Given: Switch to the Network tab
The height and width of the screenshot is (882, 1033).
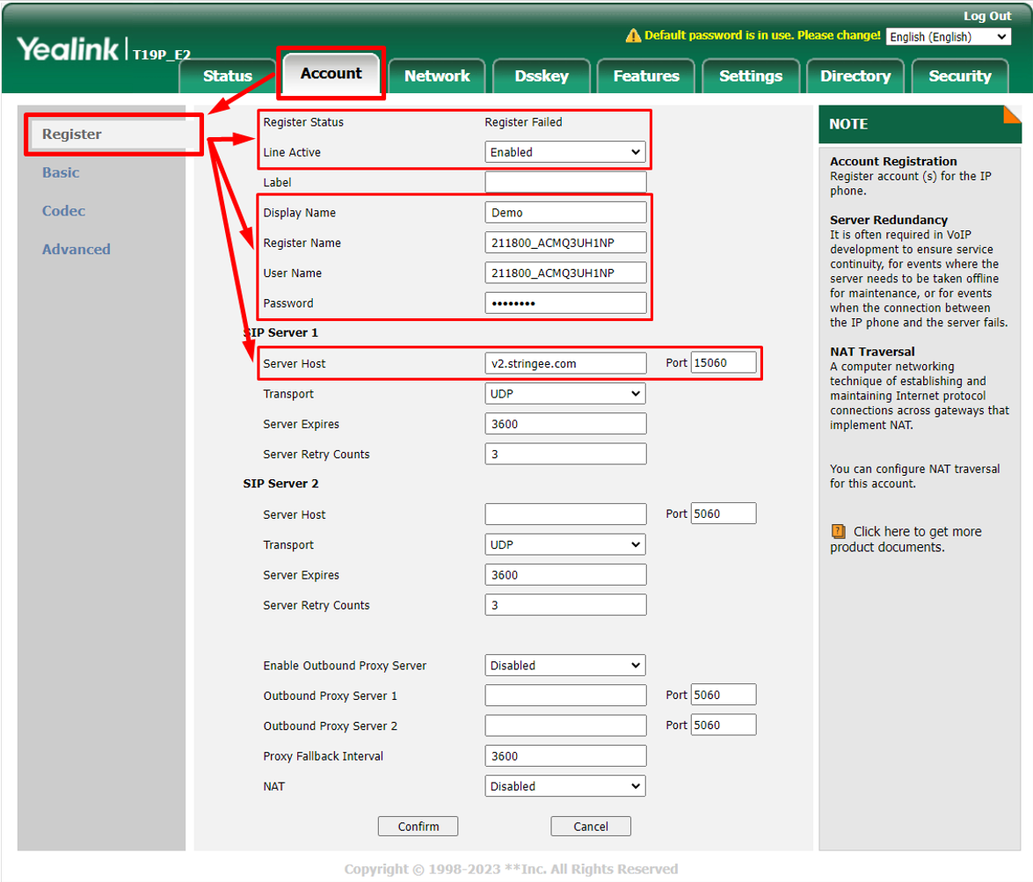Looking at the screenshot, I should pyautogui.click(x=437, y=77).
